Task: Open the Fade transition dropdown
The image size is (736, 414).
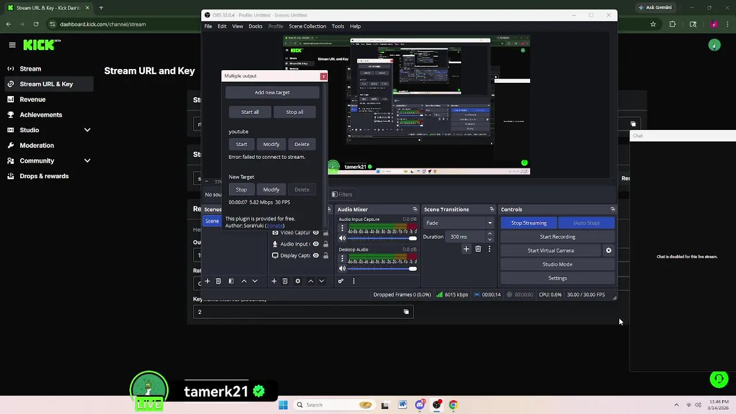Action: [459, 223]
